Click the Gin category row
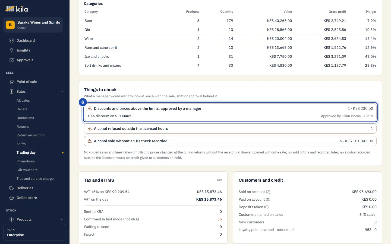The width and height of the screenshot is (391, 244). tap(230, 30)
